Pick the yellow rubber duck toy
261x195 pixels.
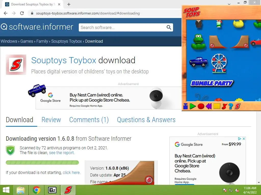click(238, 24)
